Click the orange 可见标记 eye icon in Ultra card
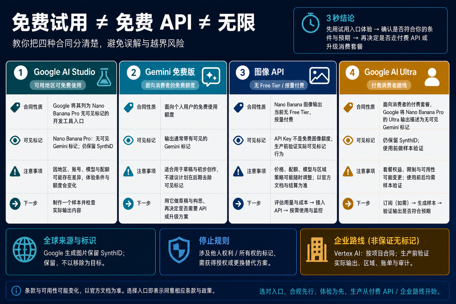This screenshot has width=456, height=304. coord(348,140)
